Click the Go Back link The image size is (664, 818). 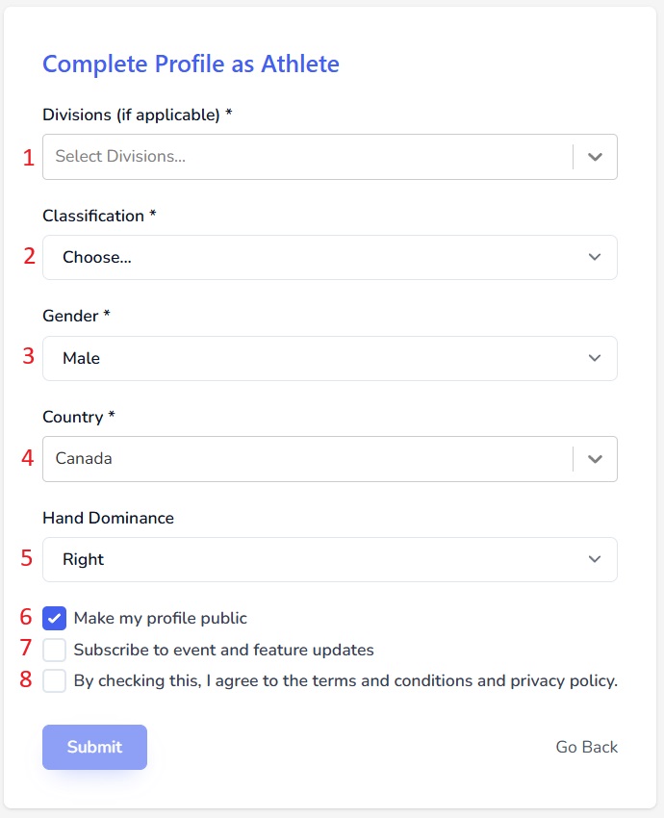click(586, 747)
